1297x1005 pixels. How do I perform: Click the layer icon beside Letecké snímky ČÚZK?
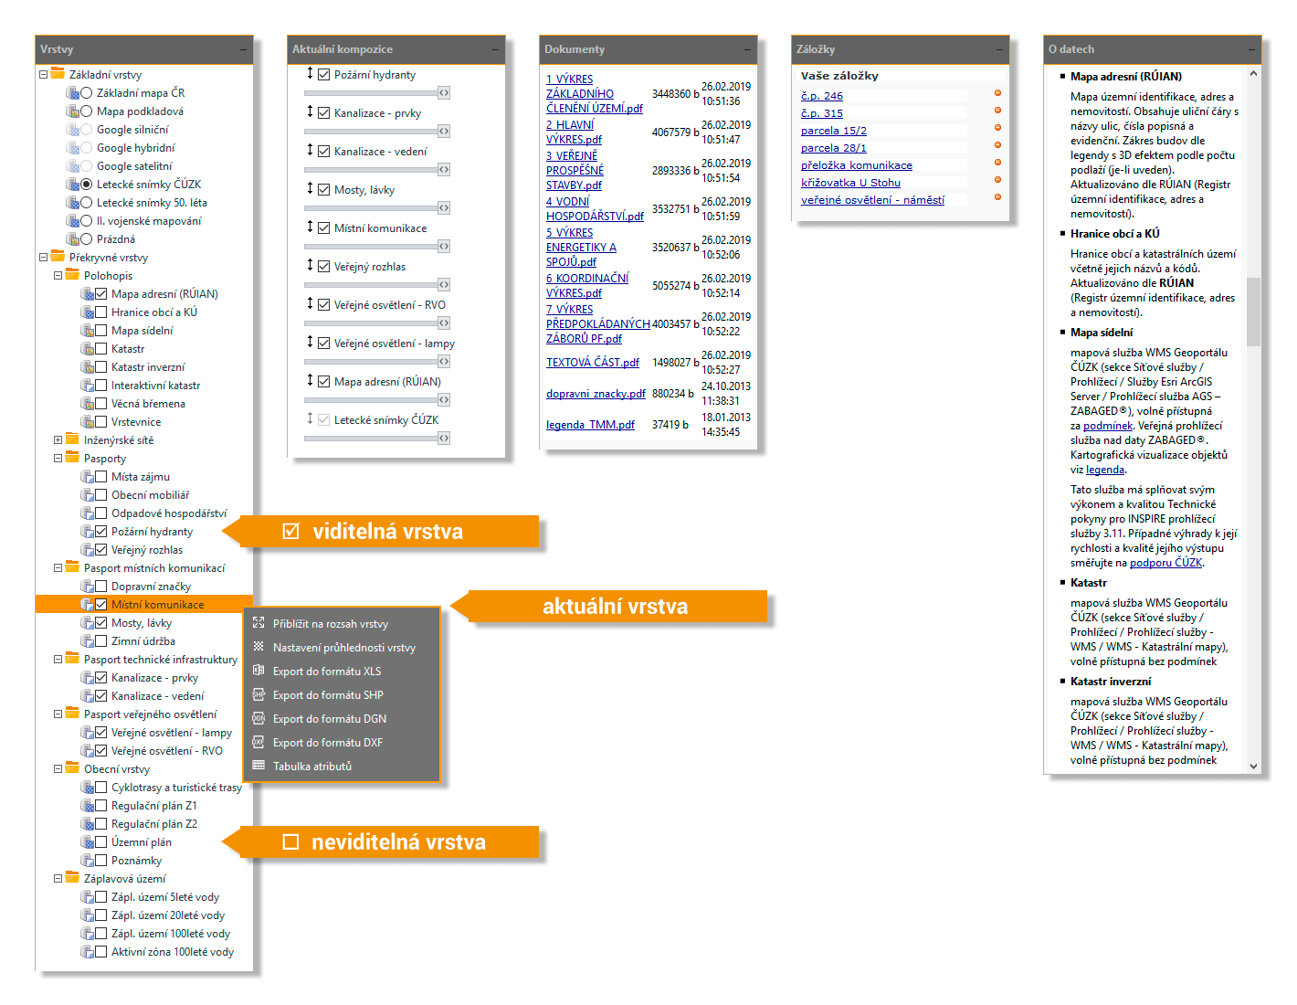(72, 185)
